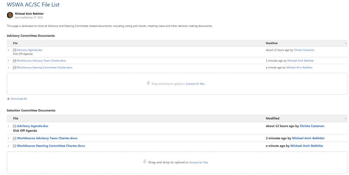Open the WSWA AC/SC File List title
349x175 pixels.
[33, 5]
